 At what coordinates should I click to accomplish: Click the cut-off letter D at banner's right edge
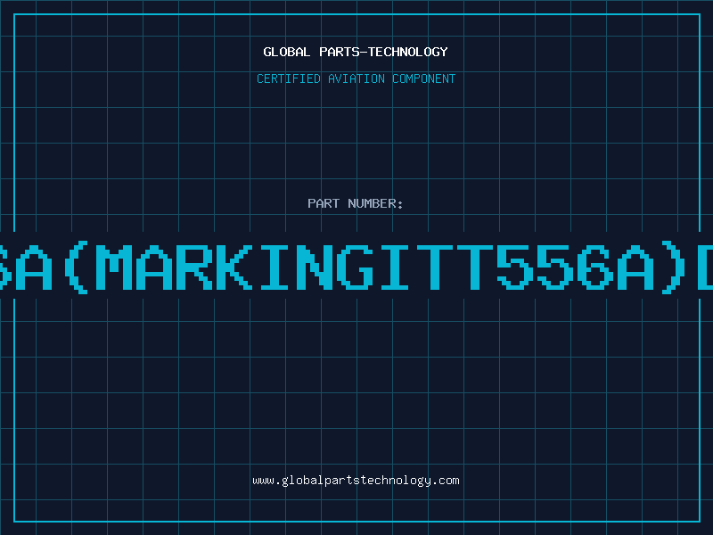(705, 267)
